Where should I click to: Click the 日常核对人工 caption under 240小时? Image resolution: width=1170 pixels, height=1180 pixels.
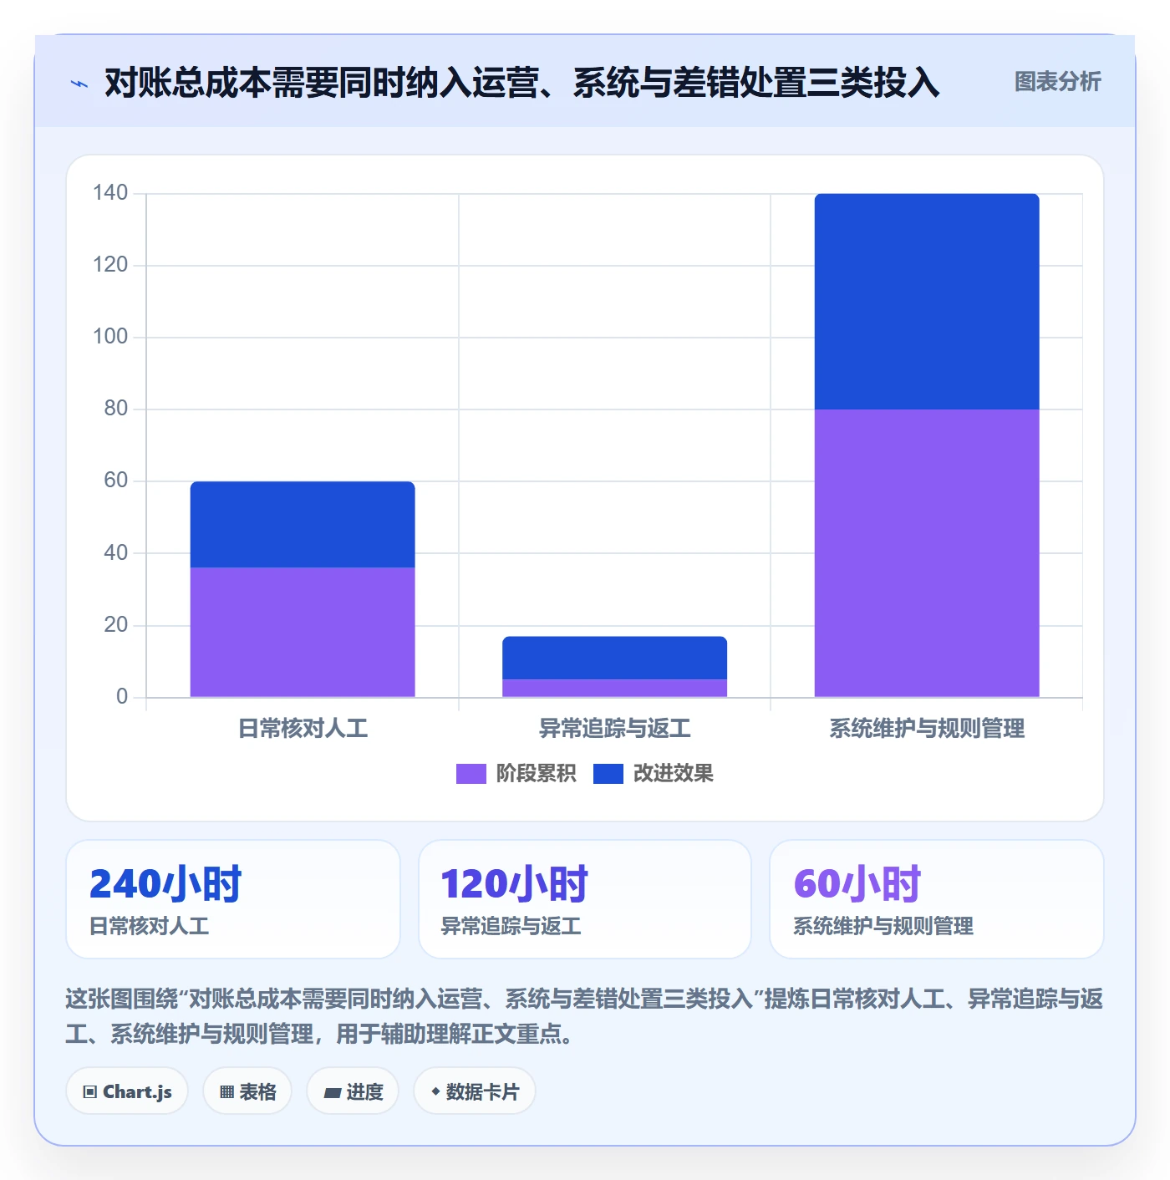pos(150,926)
